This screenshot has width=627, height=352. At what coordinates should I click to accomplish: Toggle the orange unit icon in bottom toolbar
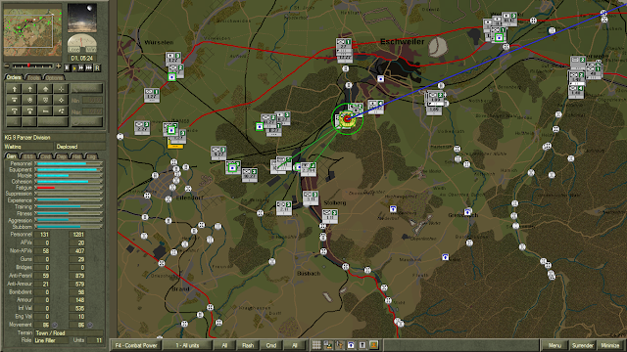(374, 345)
